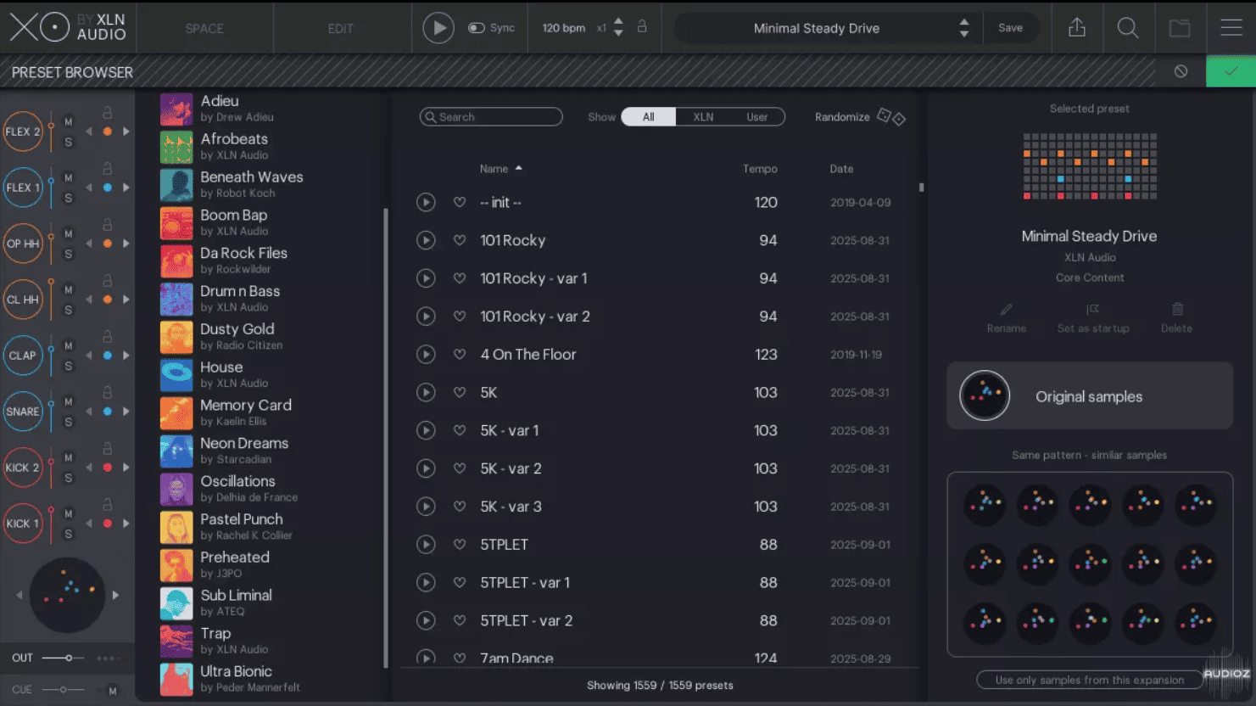Viewport: 1256px width, 706px height.
Task: Select next sample for OP HH channel
Action: coord(126,244)
